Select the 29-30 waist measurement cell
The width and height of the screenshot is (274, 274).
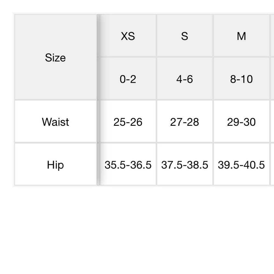pyautogui.click(x=241, y=122)
